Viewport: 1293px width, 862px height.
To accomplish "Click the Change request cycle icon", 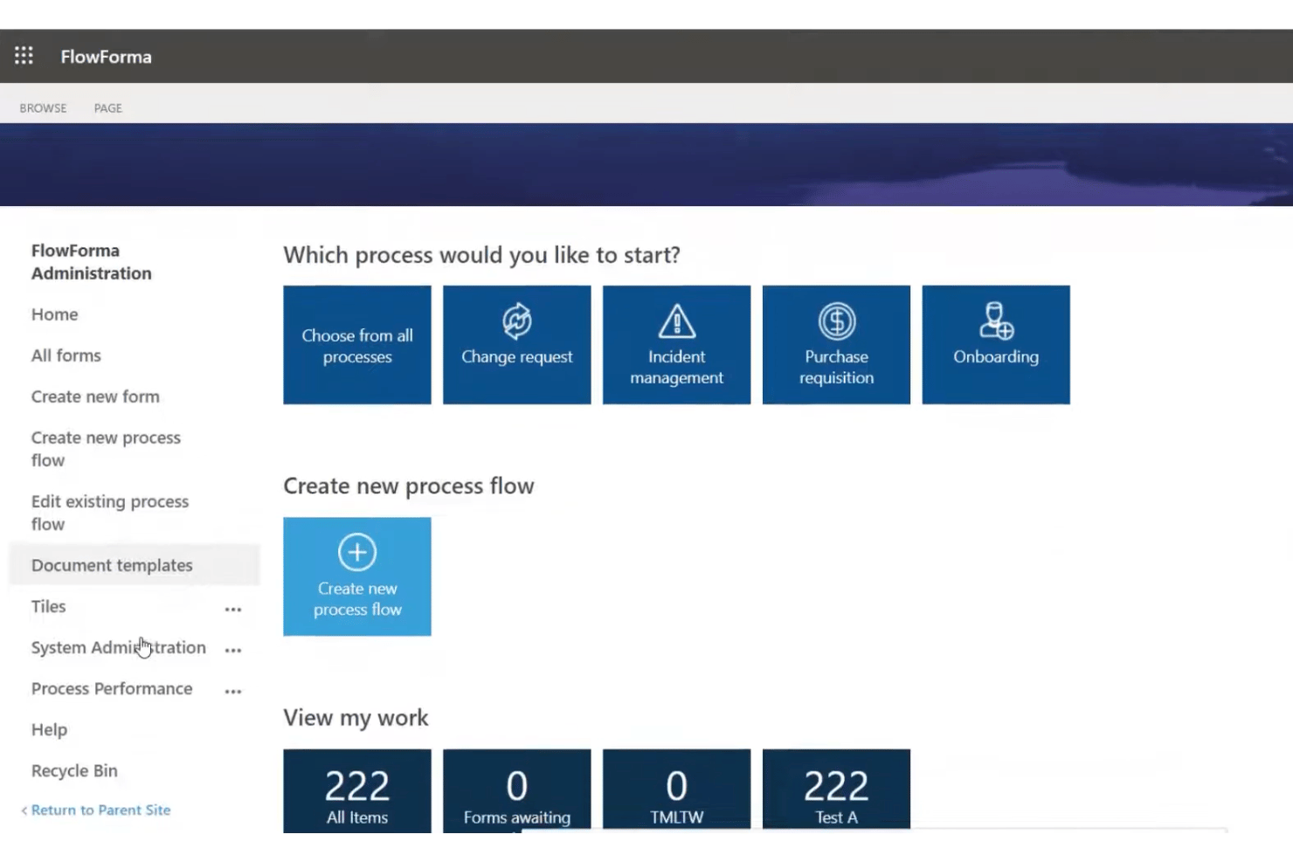I will [517, 321].
